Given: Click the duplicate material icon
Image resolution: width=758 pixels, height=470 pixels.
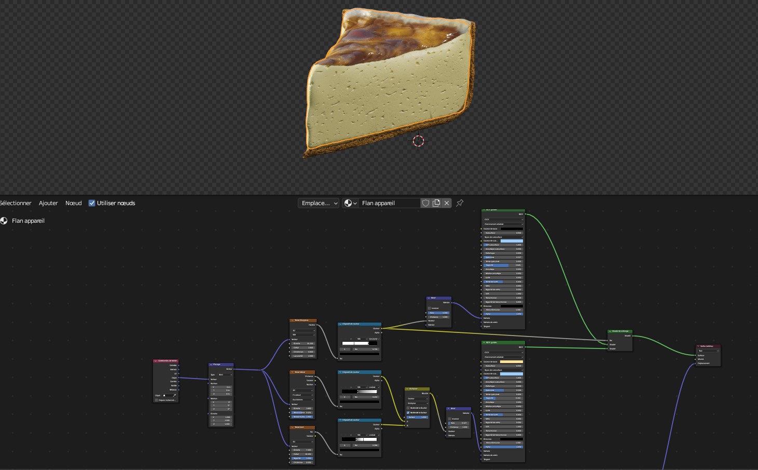Looking at the screenshot, I should (436, 203).
